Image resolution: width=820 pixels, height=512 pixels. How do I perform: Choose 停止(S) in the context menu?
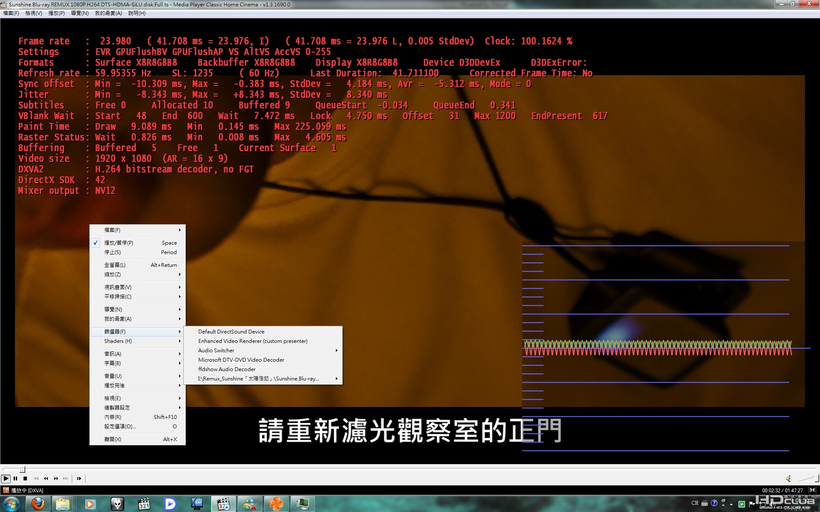click(x=138, y=252)
